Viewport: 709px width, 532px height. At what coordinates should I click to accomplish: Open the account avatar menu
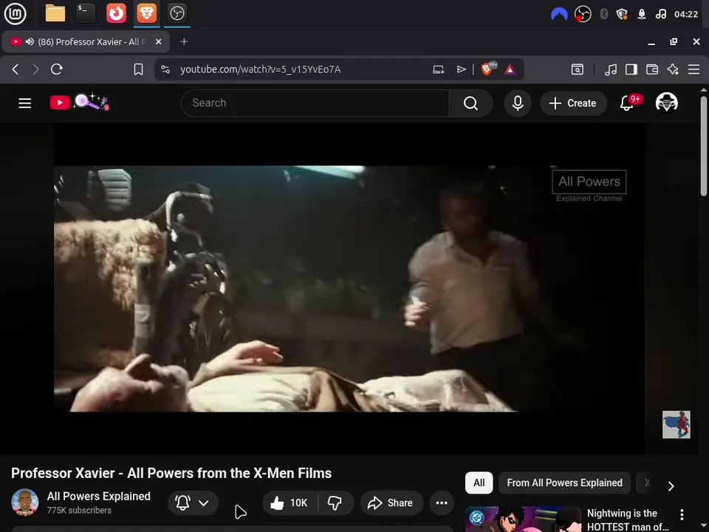[x=666, y=103]
